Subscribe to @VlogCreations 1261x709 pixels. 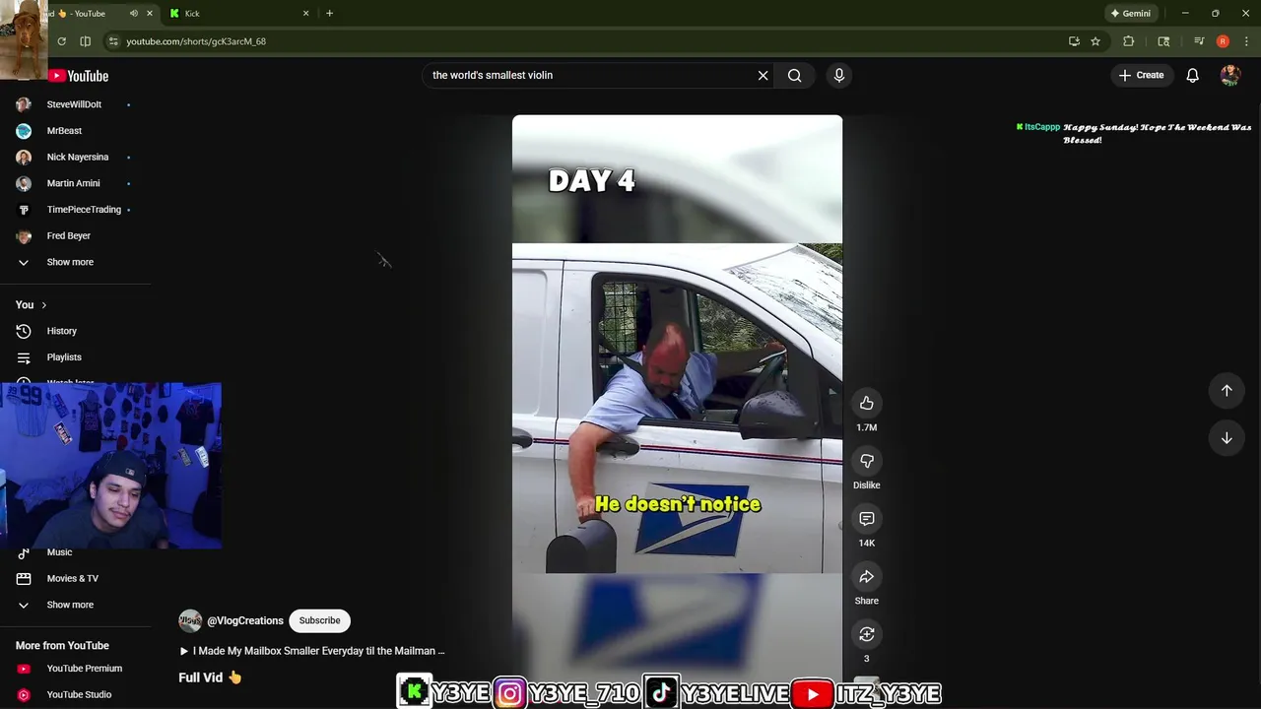(x=319, y=620)
